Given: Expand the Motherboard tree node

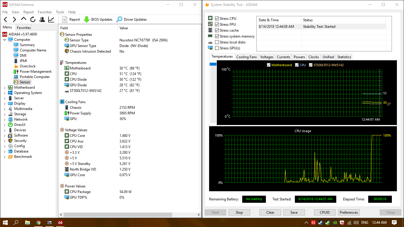Looking at the screenshot, I should point(5,87).
